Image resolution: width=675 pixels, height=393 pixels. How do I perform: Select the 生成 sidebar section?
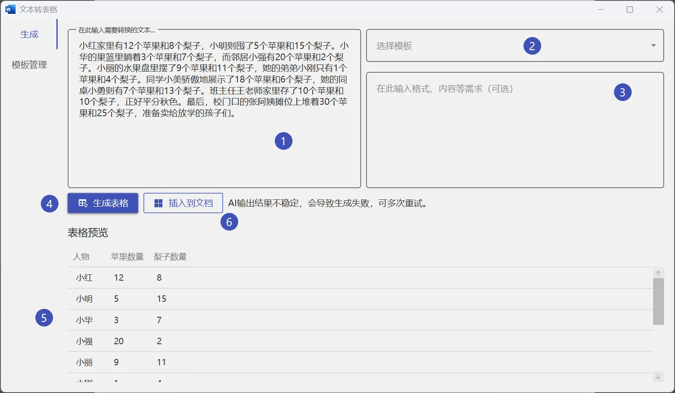(x=29, y=35)
